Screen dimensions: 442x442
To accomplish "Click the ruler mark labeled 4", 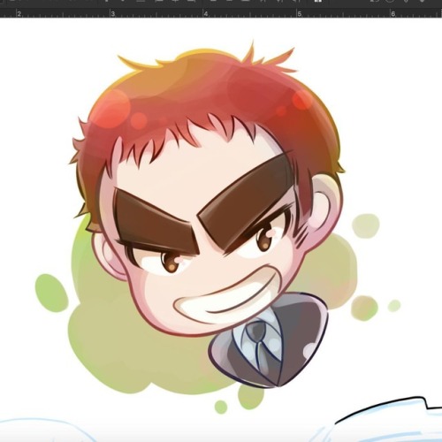I will tap(207, 14).
